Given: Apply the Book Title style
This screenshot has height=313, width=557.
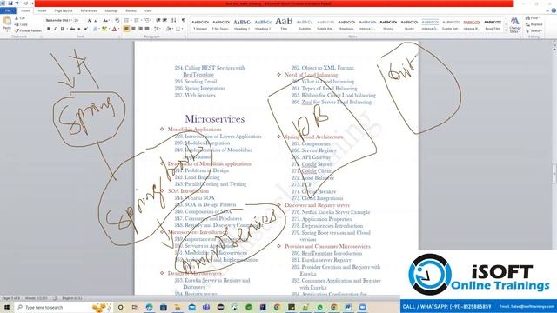Looking at the screenshot, I should click(x=493, y=24).
